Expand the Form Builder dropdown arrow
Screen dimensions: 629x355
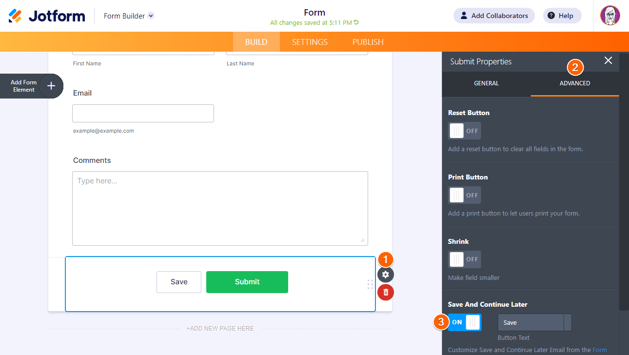click(151, 16)
